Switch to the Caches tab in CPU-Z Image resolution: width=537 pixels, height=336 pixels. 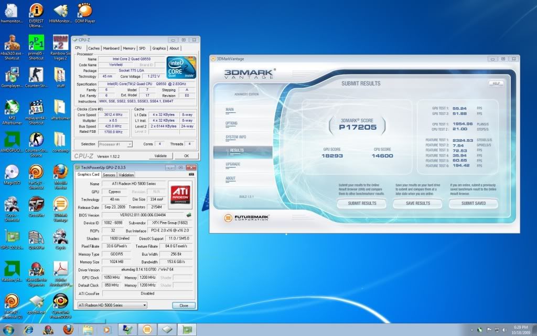[x=93, y=48]
